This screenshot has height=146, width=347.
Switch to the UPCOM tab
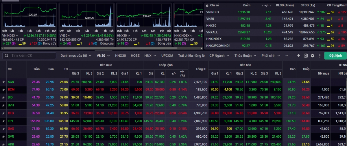[x=167, y=56]
